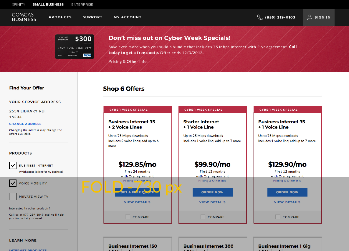The image size is (349, 251).
Task: Tick Compare on Business Internet 75 + 2 Voice Lines
Action: pyautogui.click(x=128, y=217)
